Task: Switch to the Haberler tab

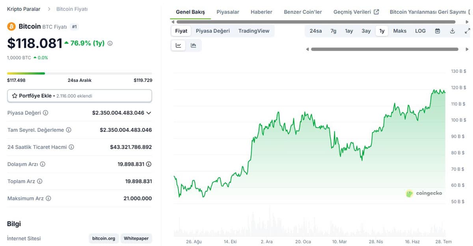Action: pos(261,12)
